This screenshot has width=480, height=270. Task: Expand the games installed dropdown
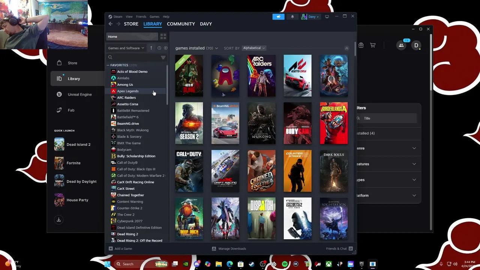point(216,48)
